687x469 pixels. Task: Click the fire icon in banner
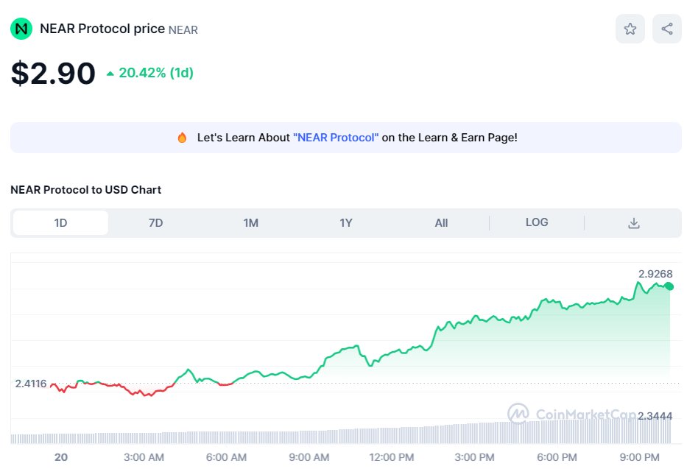(182, 138)
